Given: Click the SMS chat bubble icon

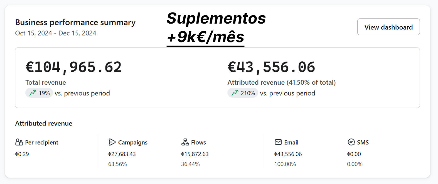Looking at the screenshot, I should 351,142.
